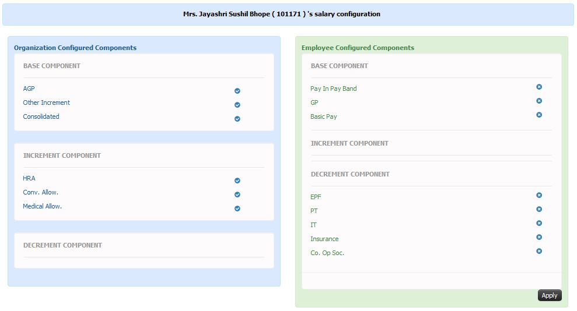Remove EPF from employee components
Screen dimensions: 577x311
(x=539, y=195)
